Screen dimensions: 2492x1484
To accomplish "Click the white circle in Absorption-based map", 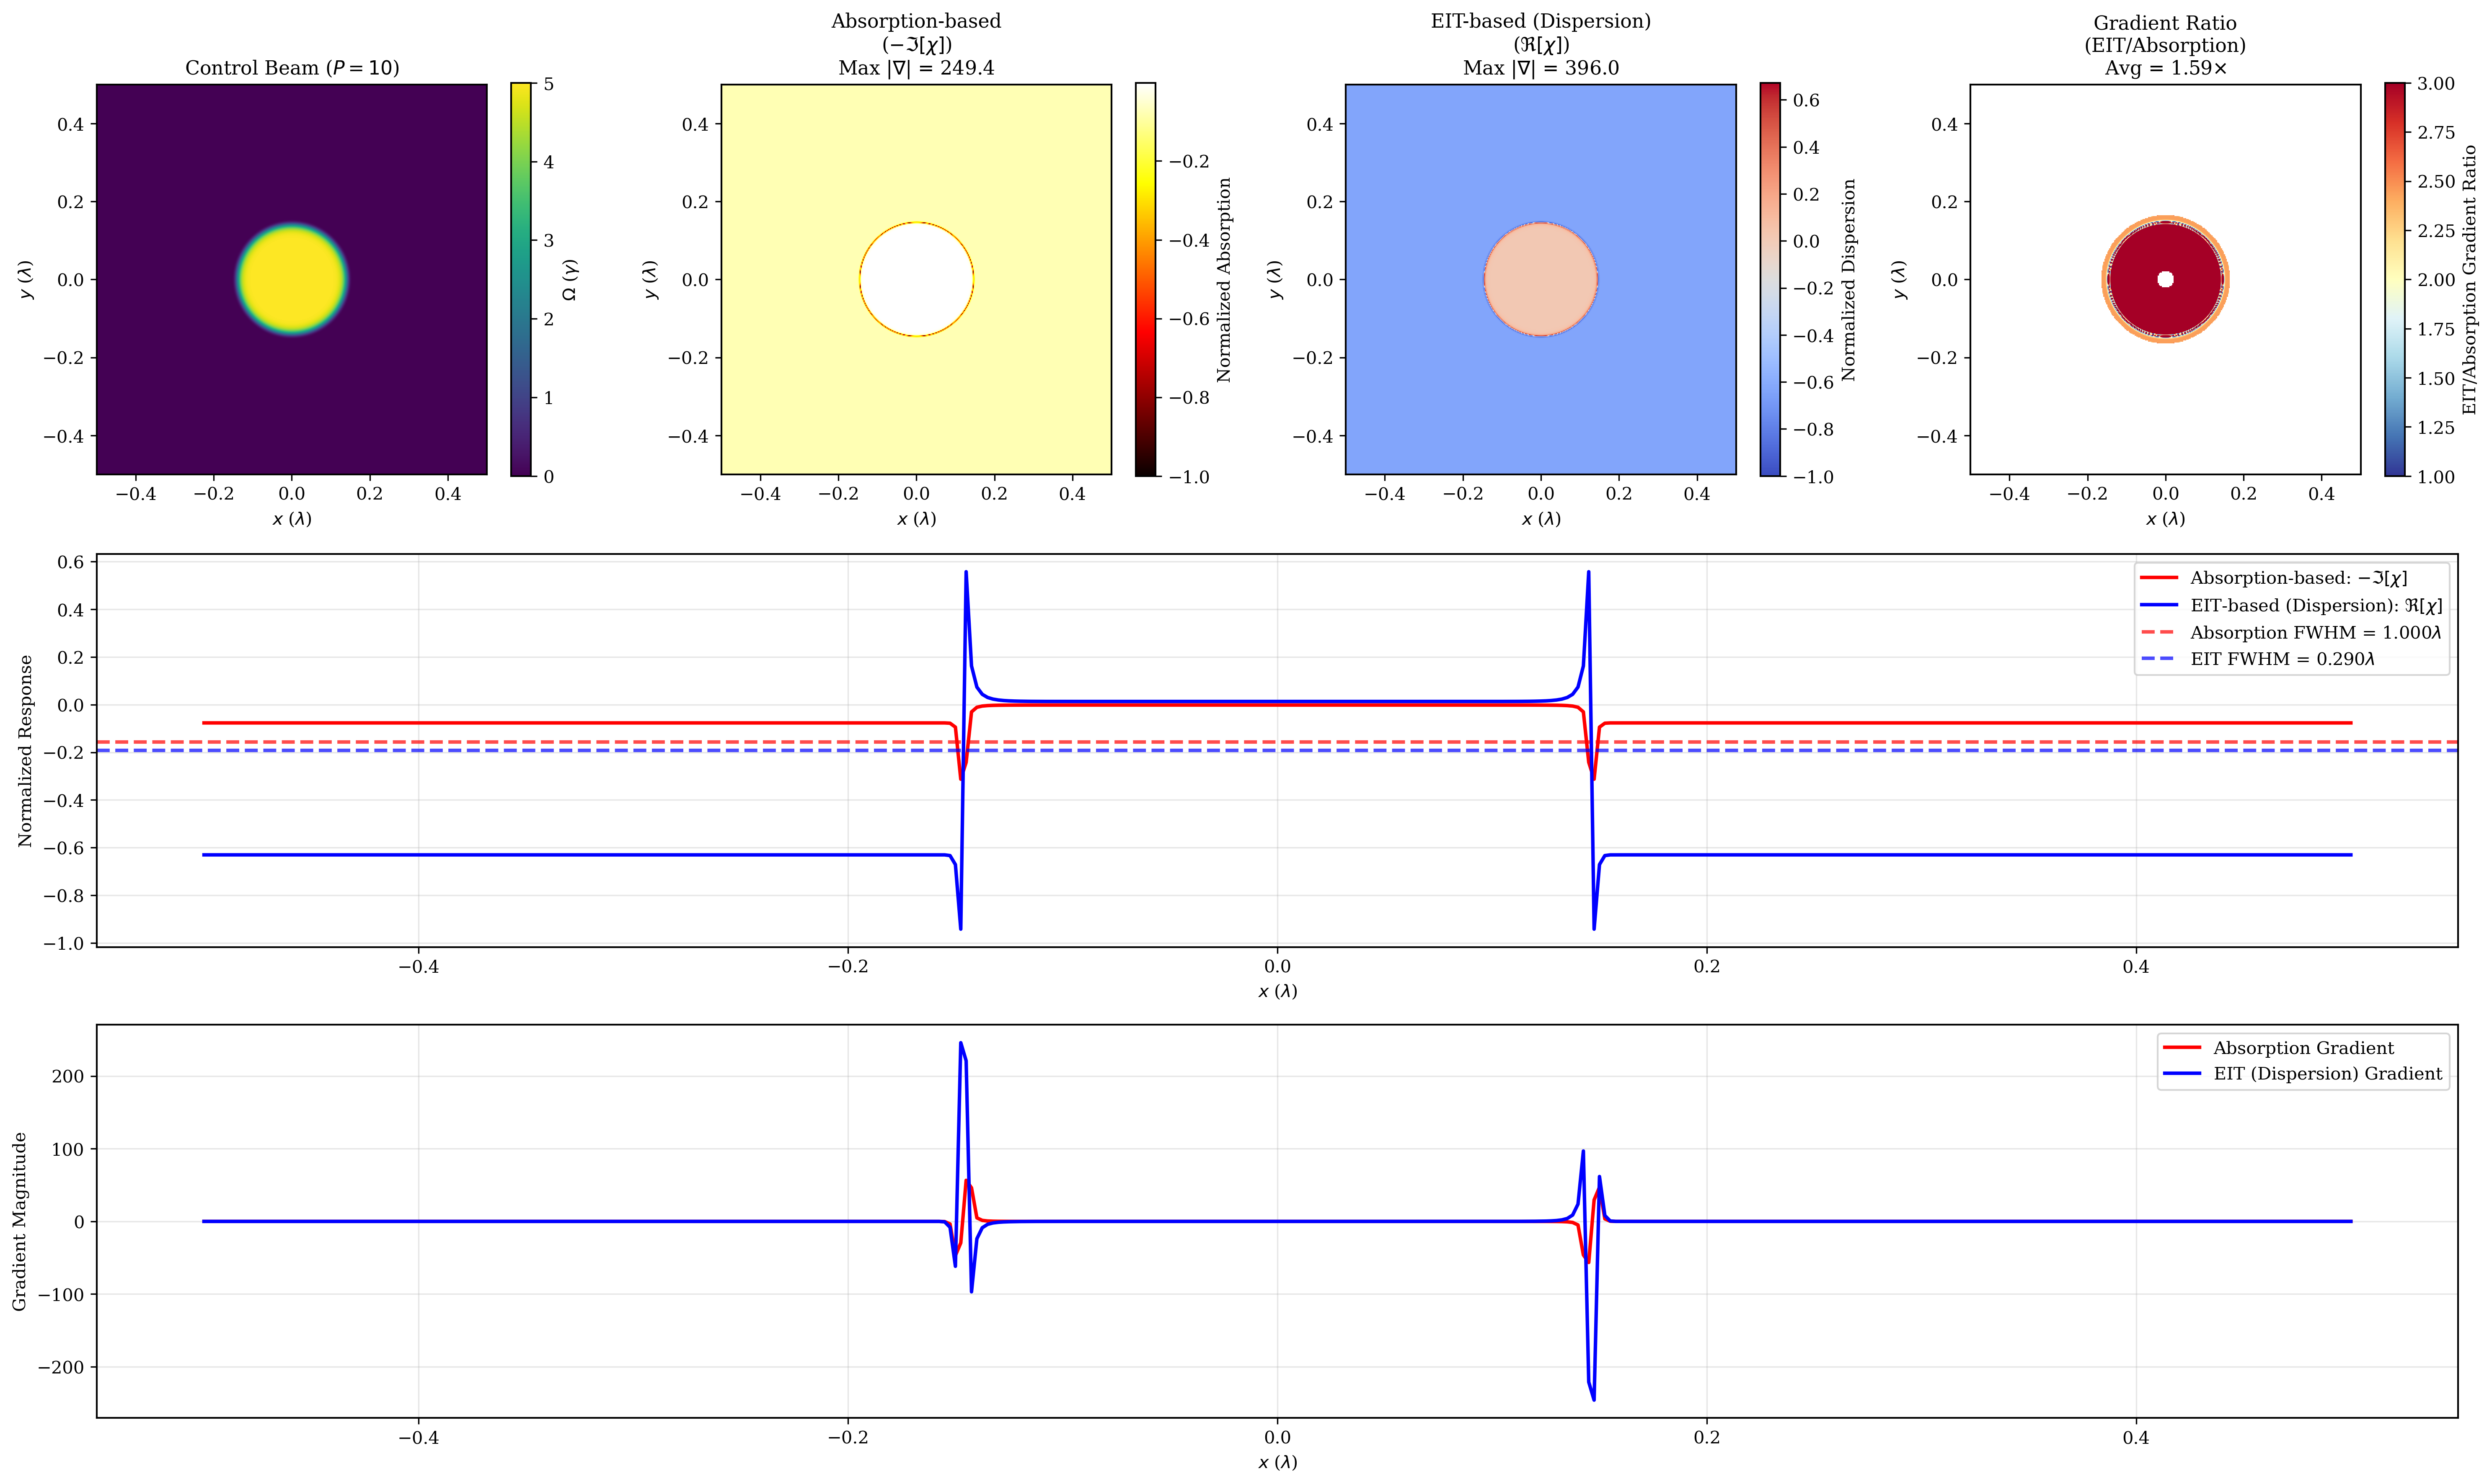I will (916, 279).
